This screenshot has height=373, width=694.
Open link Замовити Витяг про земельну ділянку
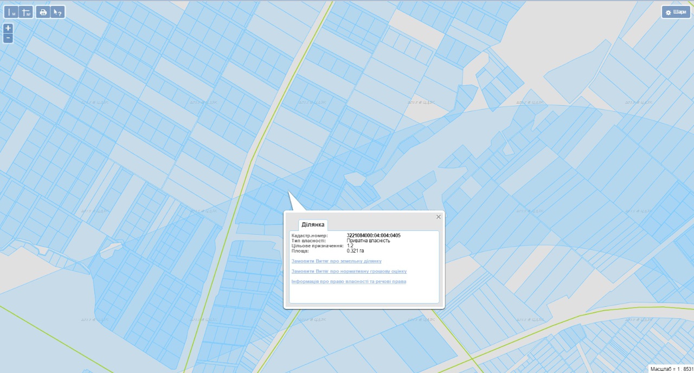click(337, 261)
